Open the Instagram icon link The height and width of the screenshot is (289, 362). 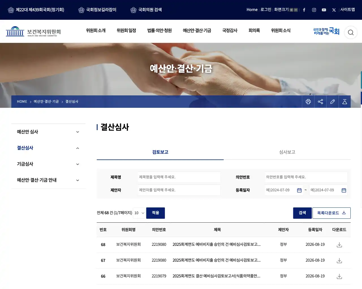pos(314,10)
